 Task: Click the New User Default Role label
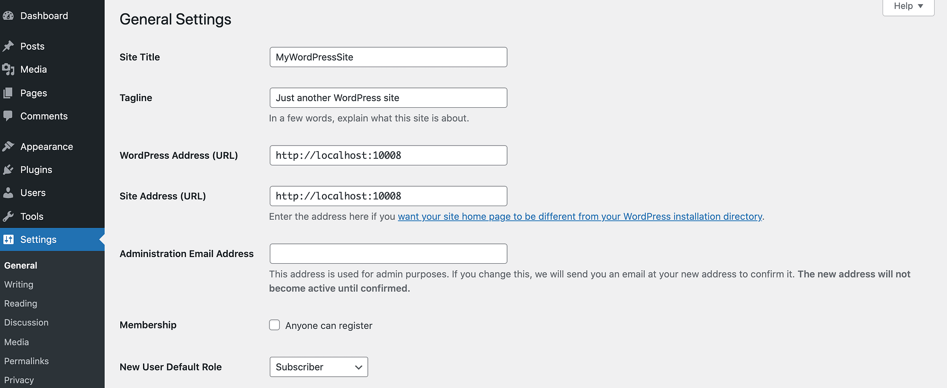click(171, 367)
